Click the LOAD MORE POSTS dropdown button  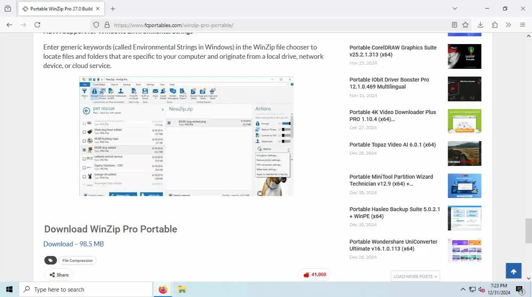tap(415, 276)
